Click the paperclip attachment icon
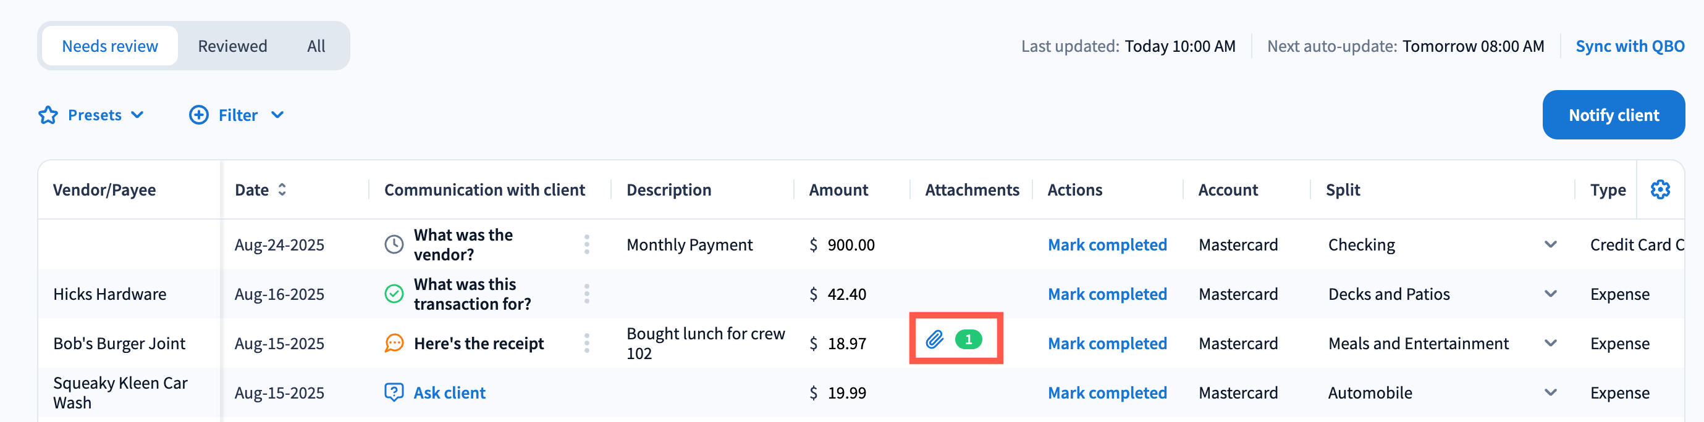The height and width of the screenshot is (422, 1704). pyautogui.click(x=934, y=339)
